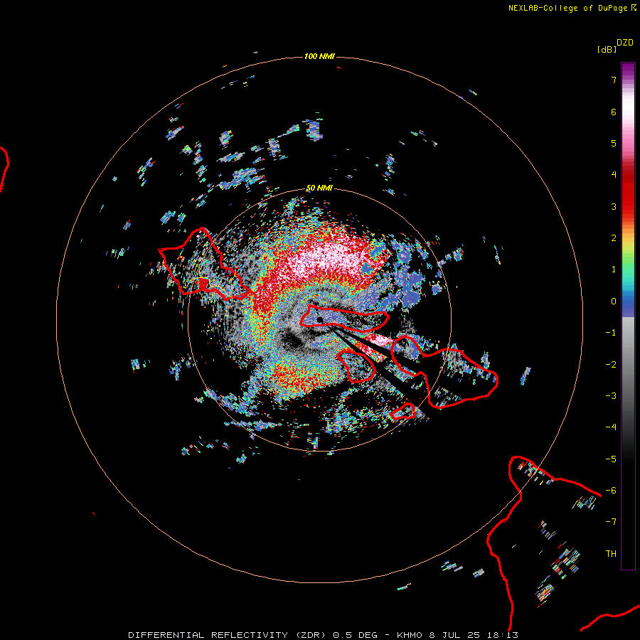Click the [dB] units label
The width and height of the screenshot is (640, 640).
click(x=607, y=49)
